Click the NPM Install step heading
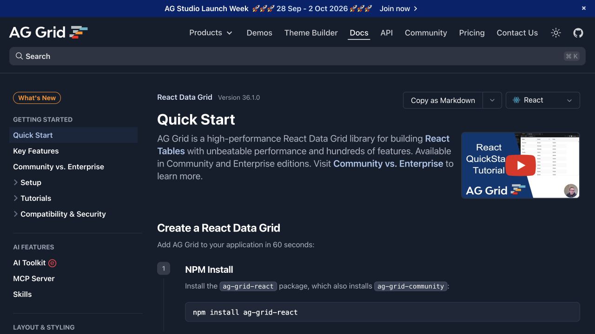Screen dimensions: 595x334 [209, 270]
